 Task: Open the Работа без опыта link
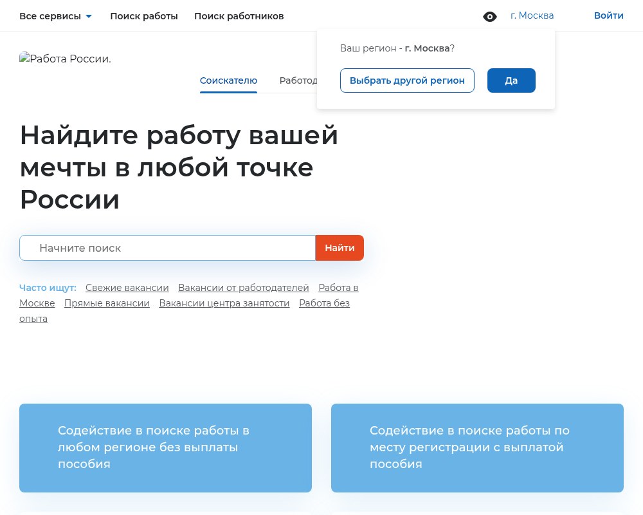pos(324,303)
